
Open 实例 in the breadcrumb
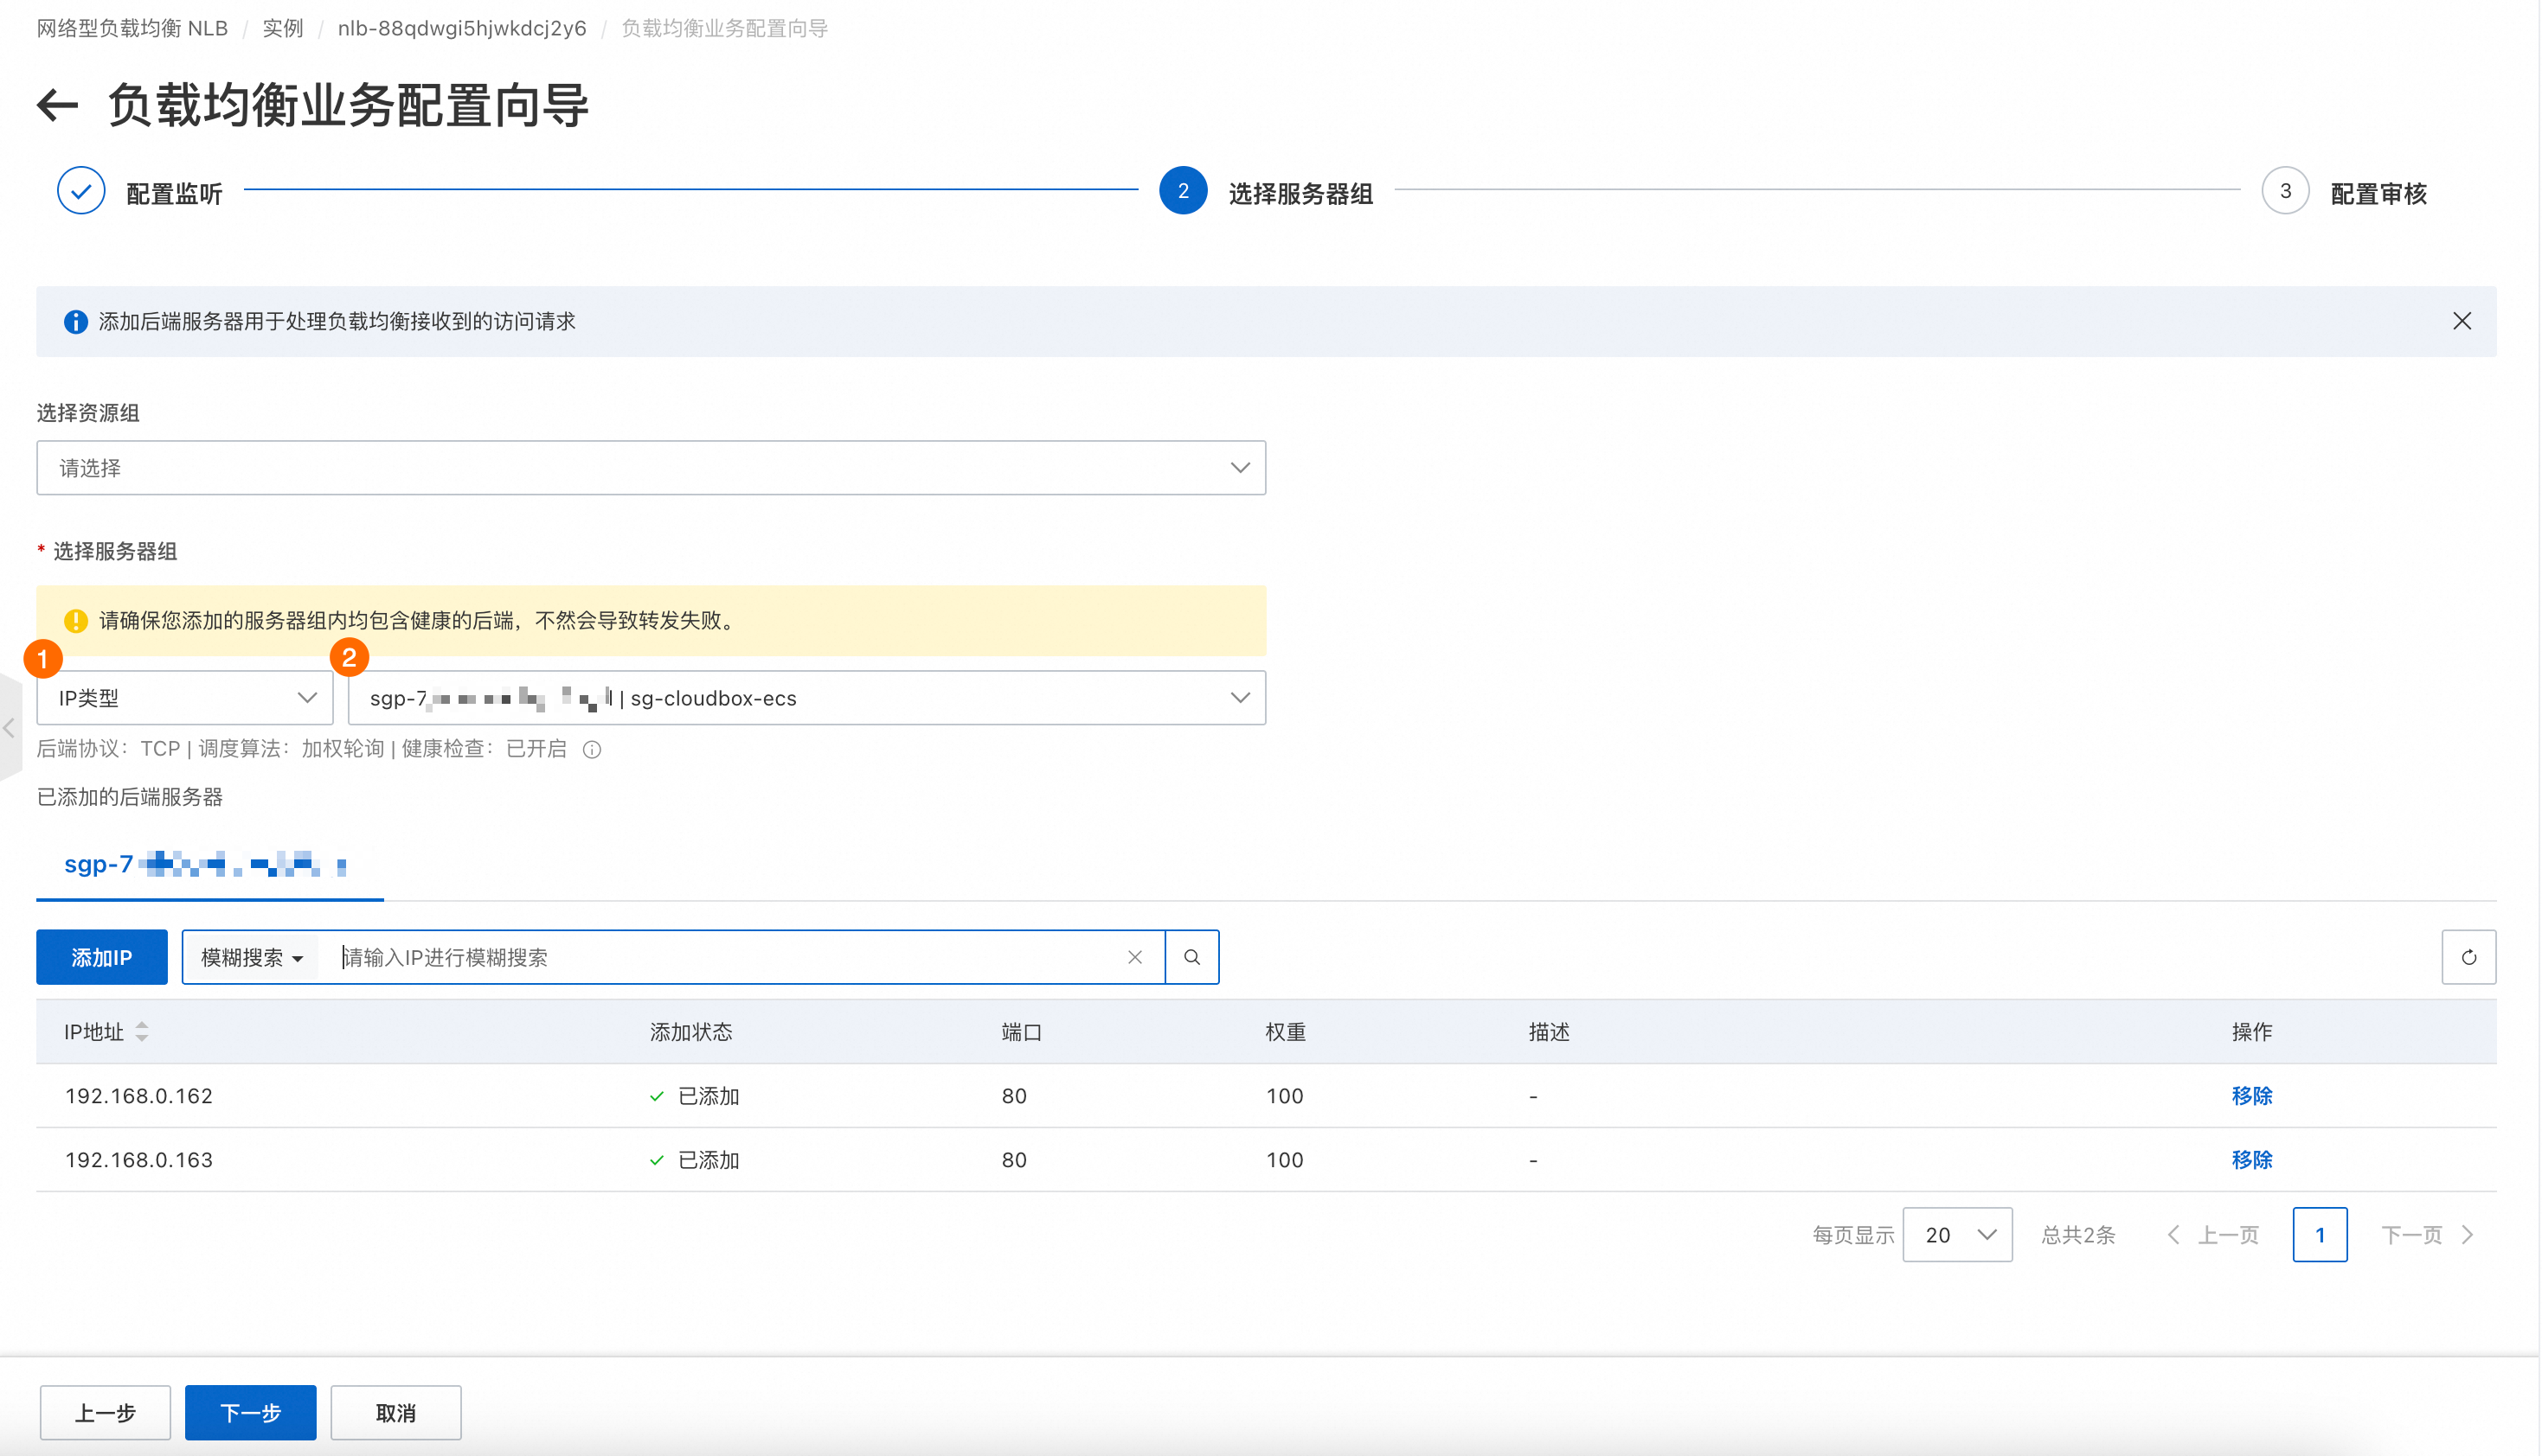tap(283, 28)
